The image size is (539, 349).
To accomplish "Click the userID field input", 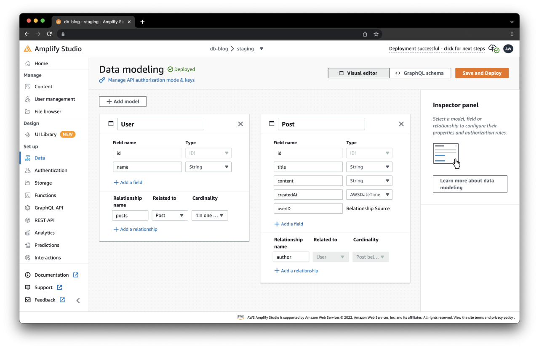I will [308, 209].
